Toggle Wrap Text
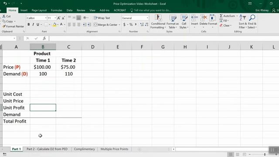279x157 pixels. [102, 18]
